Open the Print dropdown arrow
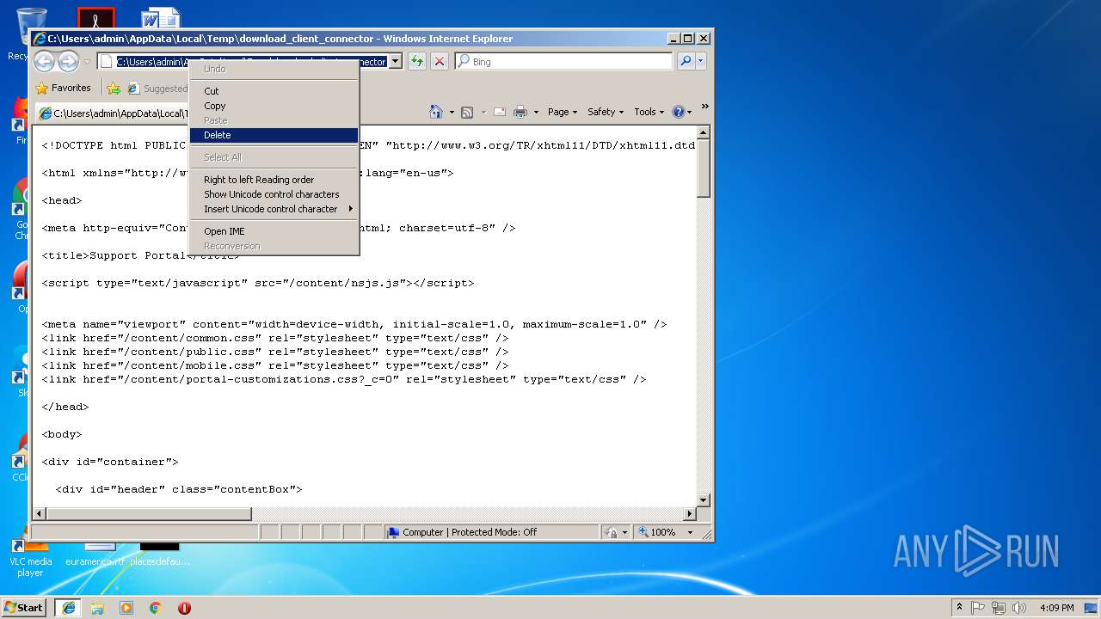 [x=536, y=112]
